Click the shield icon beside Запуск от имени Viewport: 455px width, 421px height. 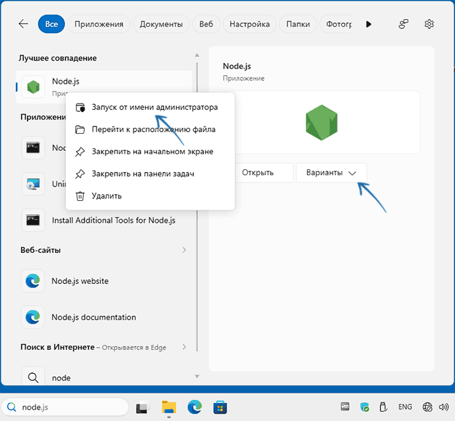click(x=80, y=107)
